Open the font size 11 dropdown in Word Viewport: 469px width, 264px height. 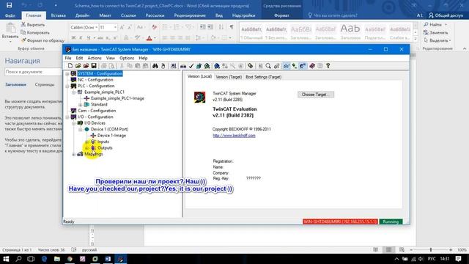[115, 27]
